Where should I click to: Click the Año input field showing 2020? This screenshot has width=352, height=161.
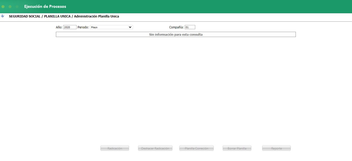70,27
